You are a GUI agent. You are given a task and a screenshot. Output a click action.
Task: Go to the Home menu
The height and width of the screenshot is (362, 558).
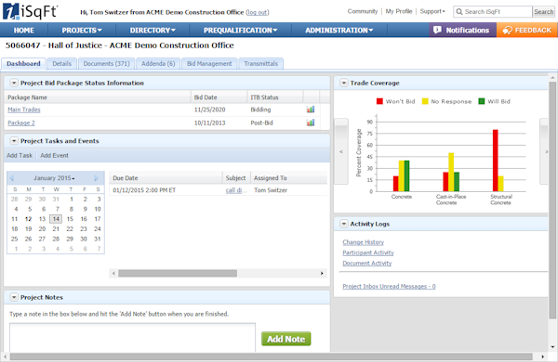coord(24,31)
